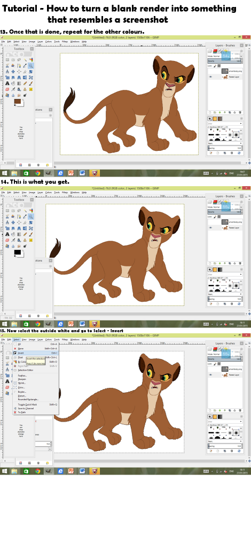Screen dimensions: 251x535
Task: Choose Invert in the step 15 Select menu
Action: pos(36,353)
